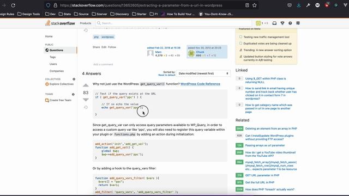Select Questions in left sidebar
Screen dimensions: 349x196
point(60,50)
